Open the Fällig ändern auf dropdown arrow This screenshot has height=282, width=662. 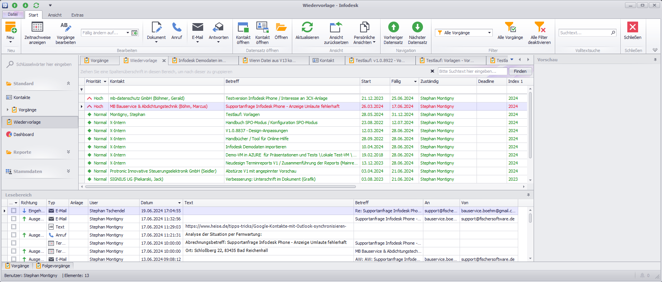pyautogui.click(x=128, y=33)
